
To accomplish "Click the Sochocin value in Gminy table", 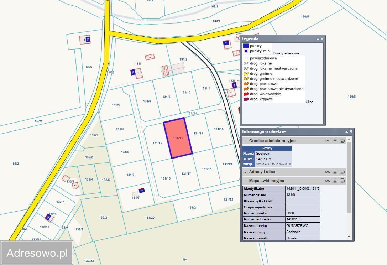I will 263,154.
